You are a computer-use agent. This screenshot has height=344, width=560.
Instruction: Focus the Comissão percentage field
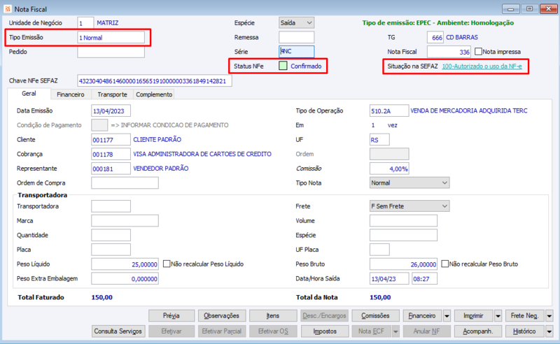click(x=389, y=169)
